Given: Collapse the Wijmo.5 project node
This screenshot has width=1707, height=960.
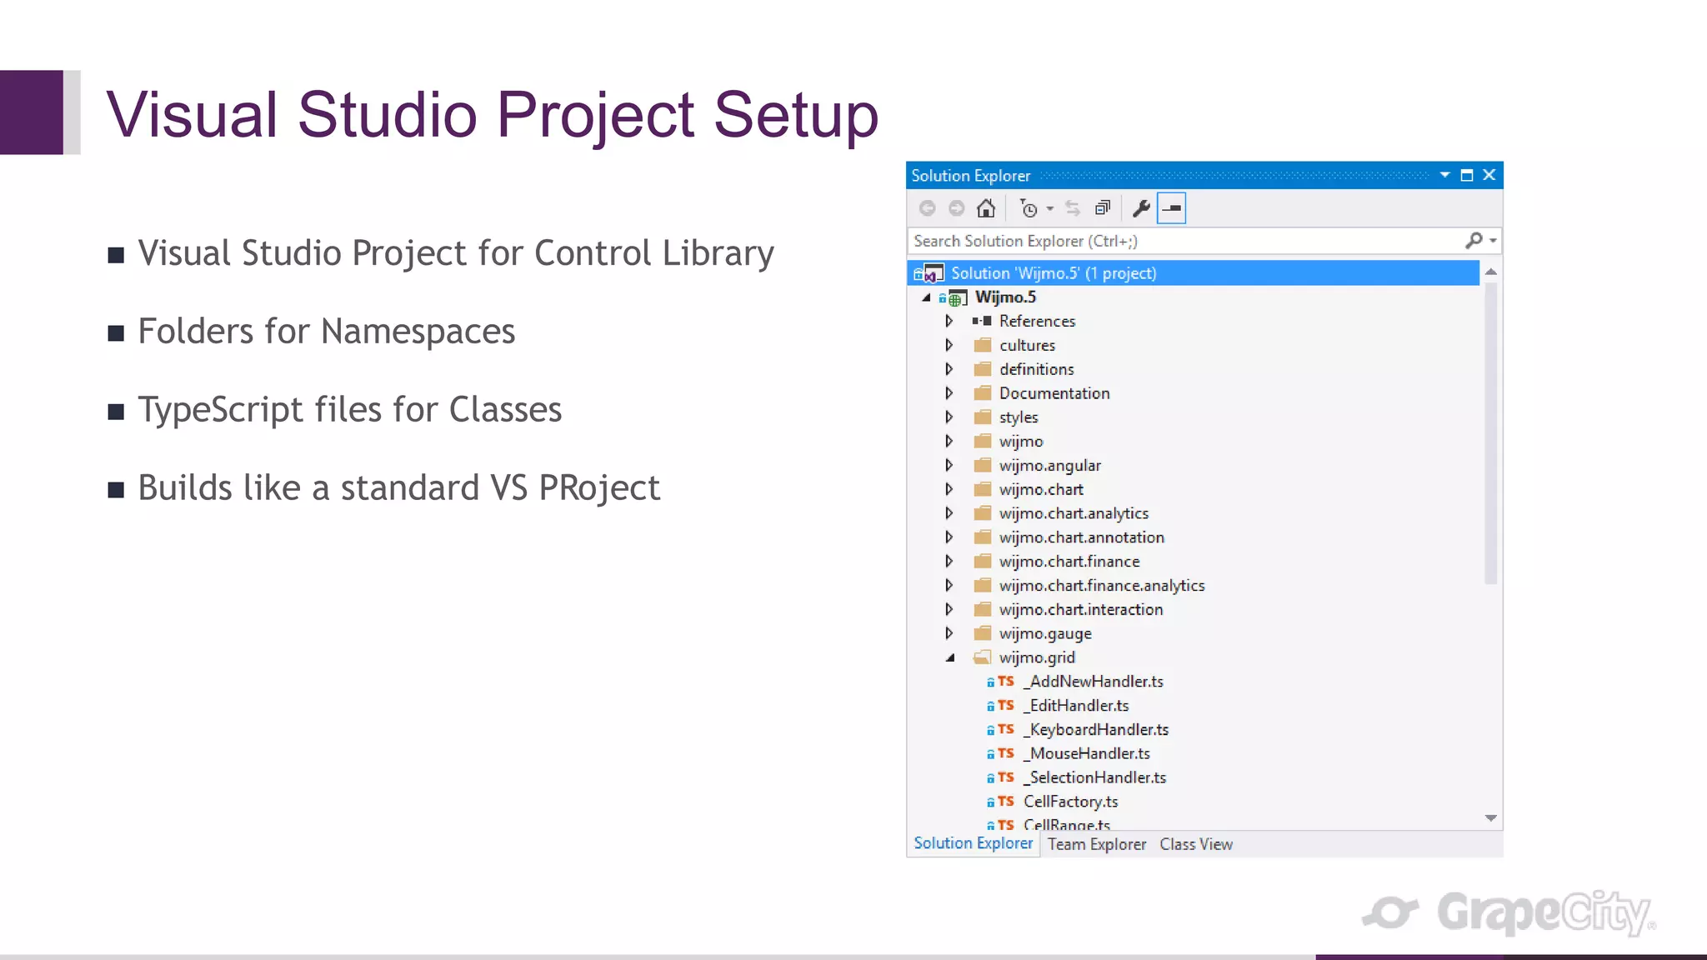Looking at the screenshot, I should click(926, 297).
